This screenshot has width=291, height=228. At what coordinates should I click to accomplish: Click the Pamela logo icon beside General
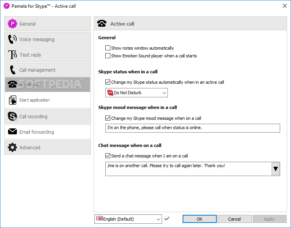pos(12,24)
